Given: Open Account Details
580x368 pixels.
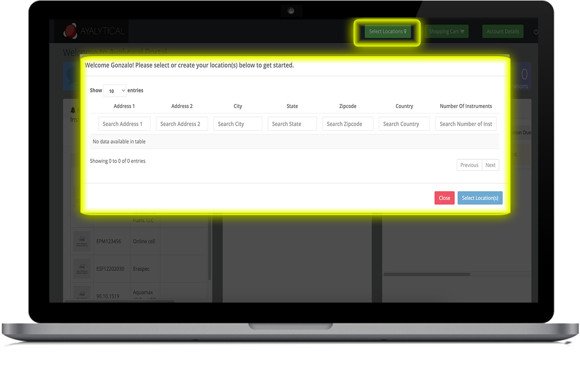Looking at the screenshot, I should [502, 31].
